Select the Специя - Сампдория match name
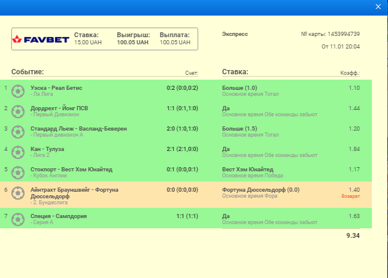 (59, 216)
